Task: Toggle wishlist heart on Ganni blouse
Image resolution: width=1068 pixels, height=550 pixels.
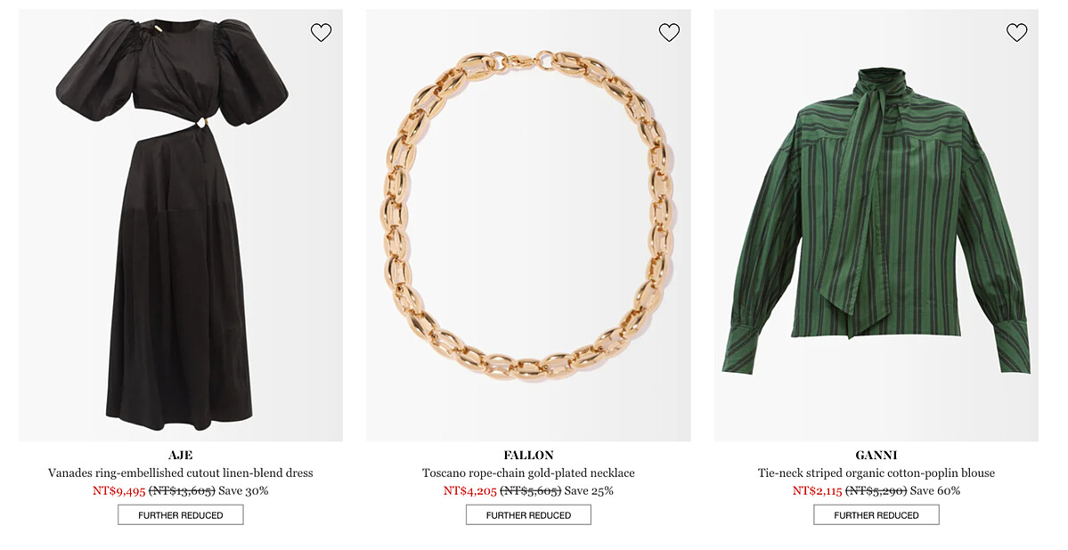Action: point(1016,33)
